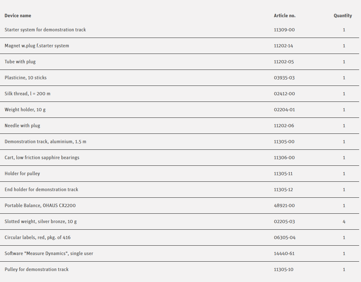This screenshot has height=282, width=361.
Task: Click the Article no. column header
Action: tap(284, 16)
